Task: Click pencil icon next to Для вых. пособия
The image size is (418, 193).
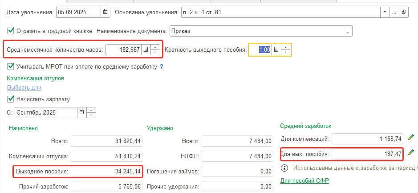Action: pos(410,153)
